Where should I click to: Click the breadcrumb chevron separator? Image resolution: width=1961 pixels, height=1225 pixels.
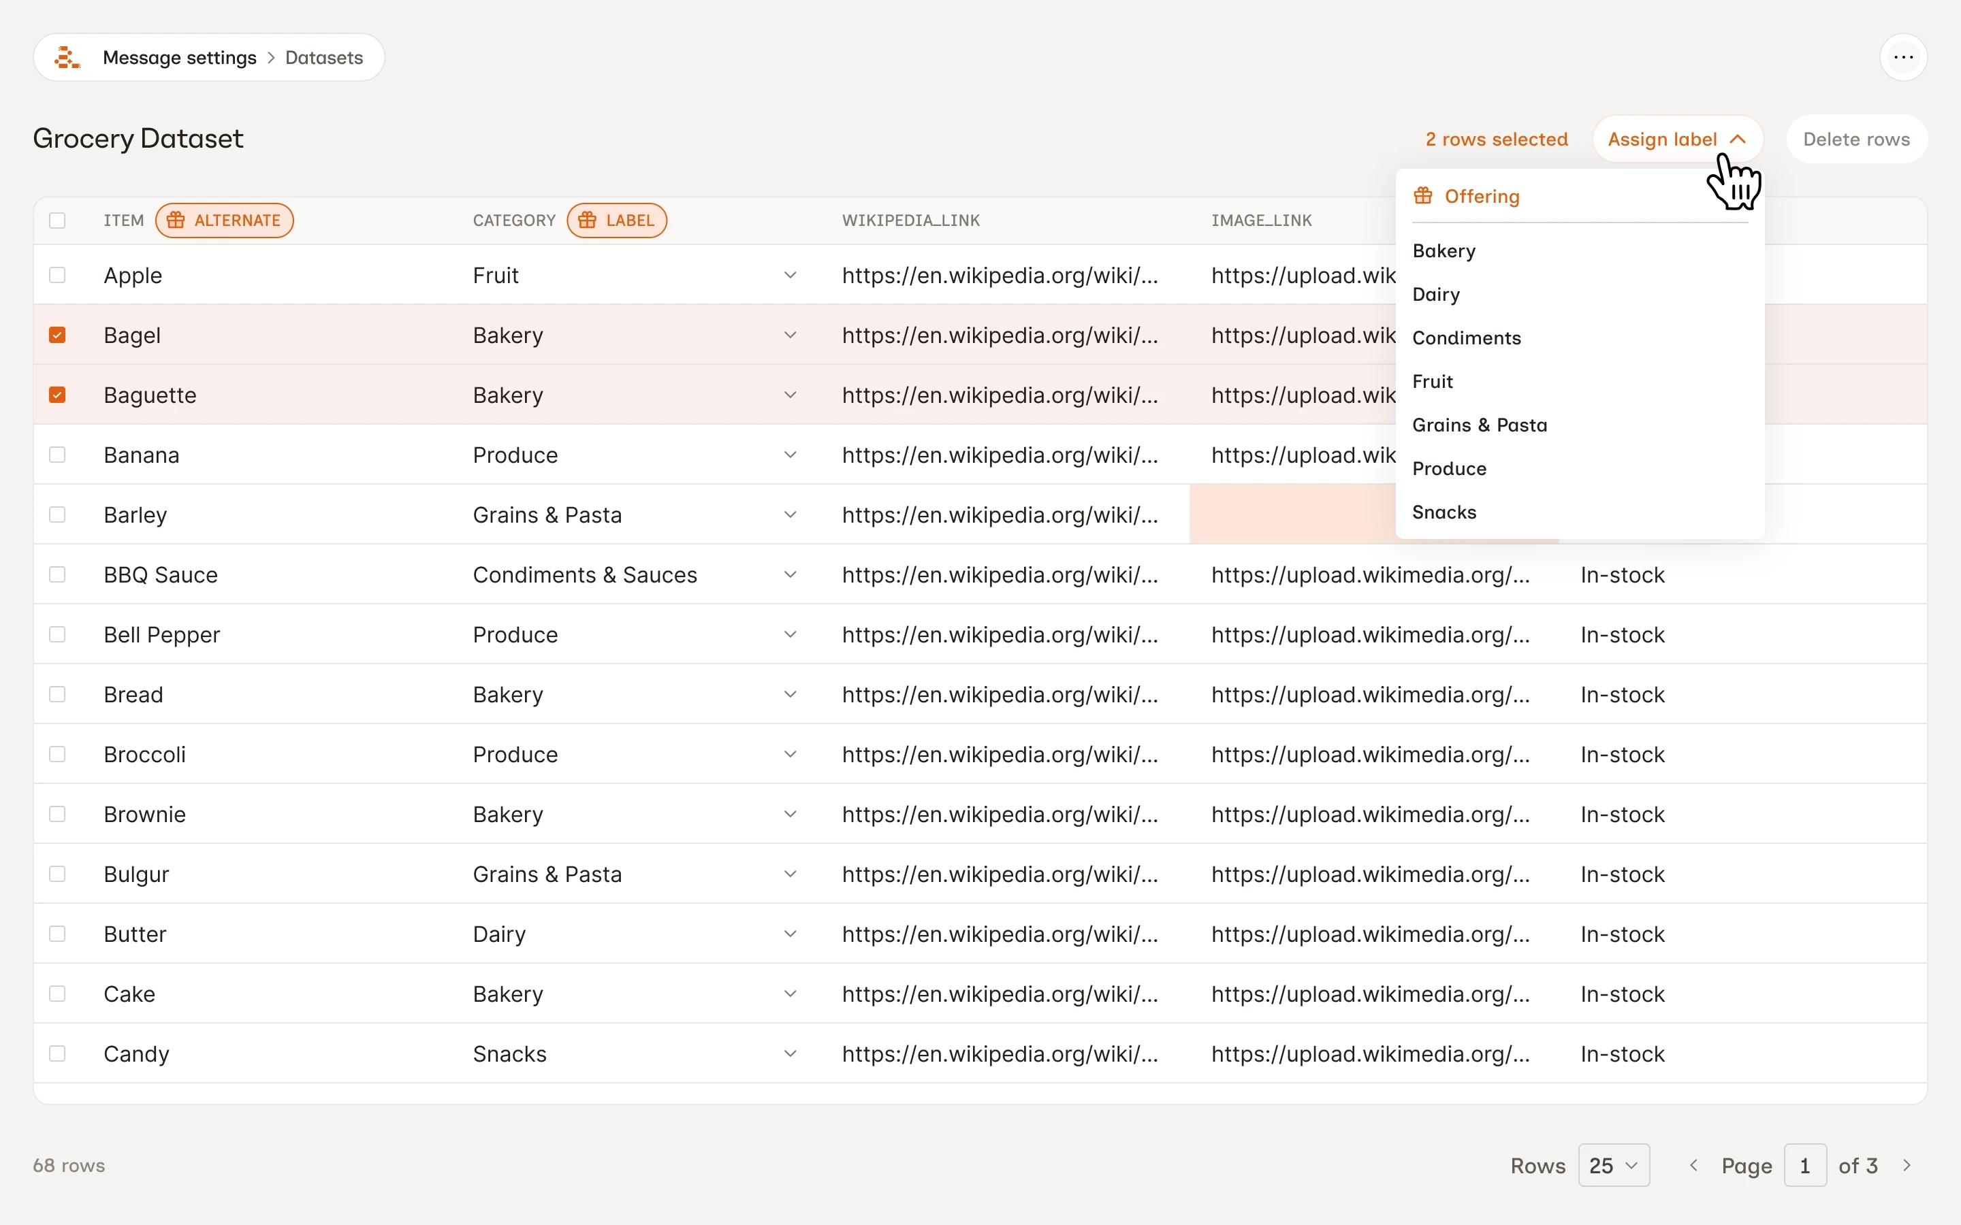coord(270,58)
